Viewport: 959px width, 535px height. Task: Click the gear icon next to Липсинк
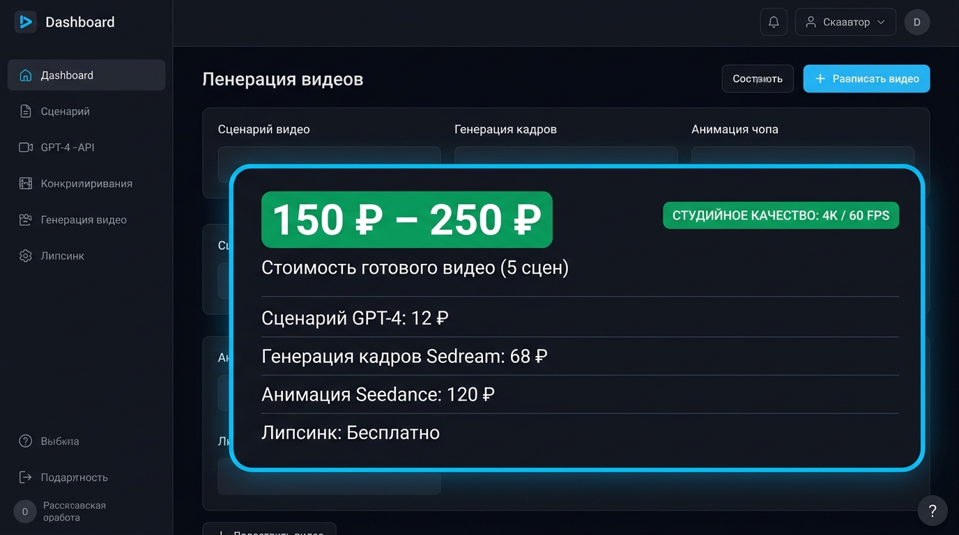point(26,256)
